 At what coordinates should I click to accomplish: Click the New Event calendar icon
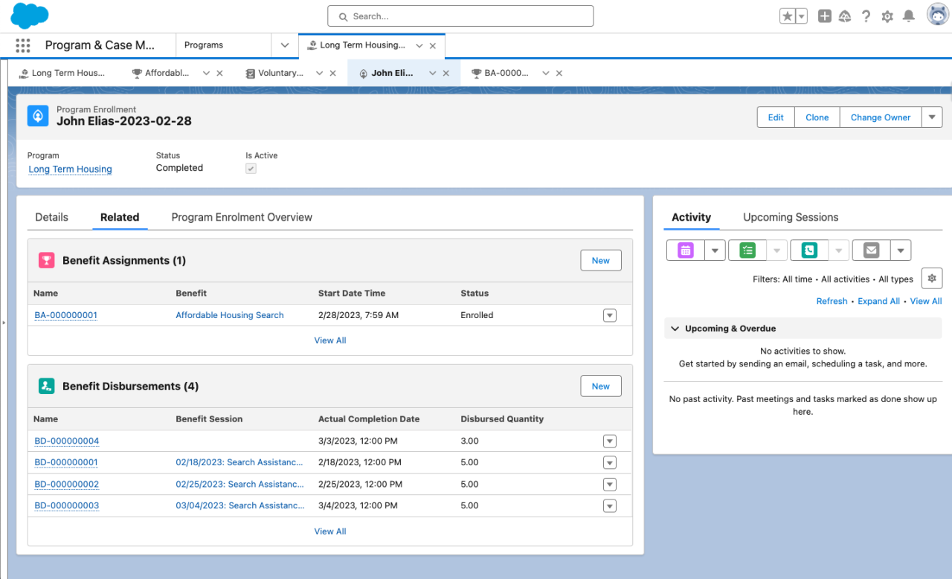(686, 250)
